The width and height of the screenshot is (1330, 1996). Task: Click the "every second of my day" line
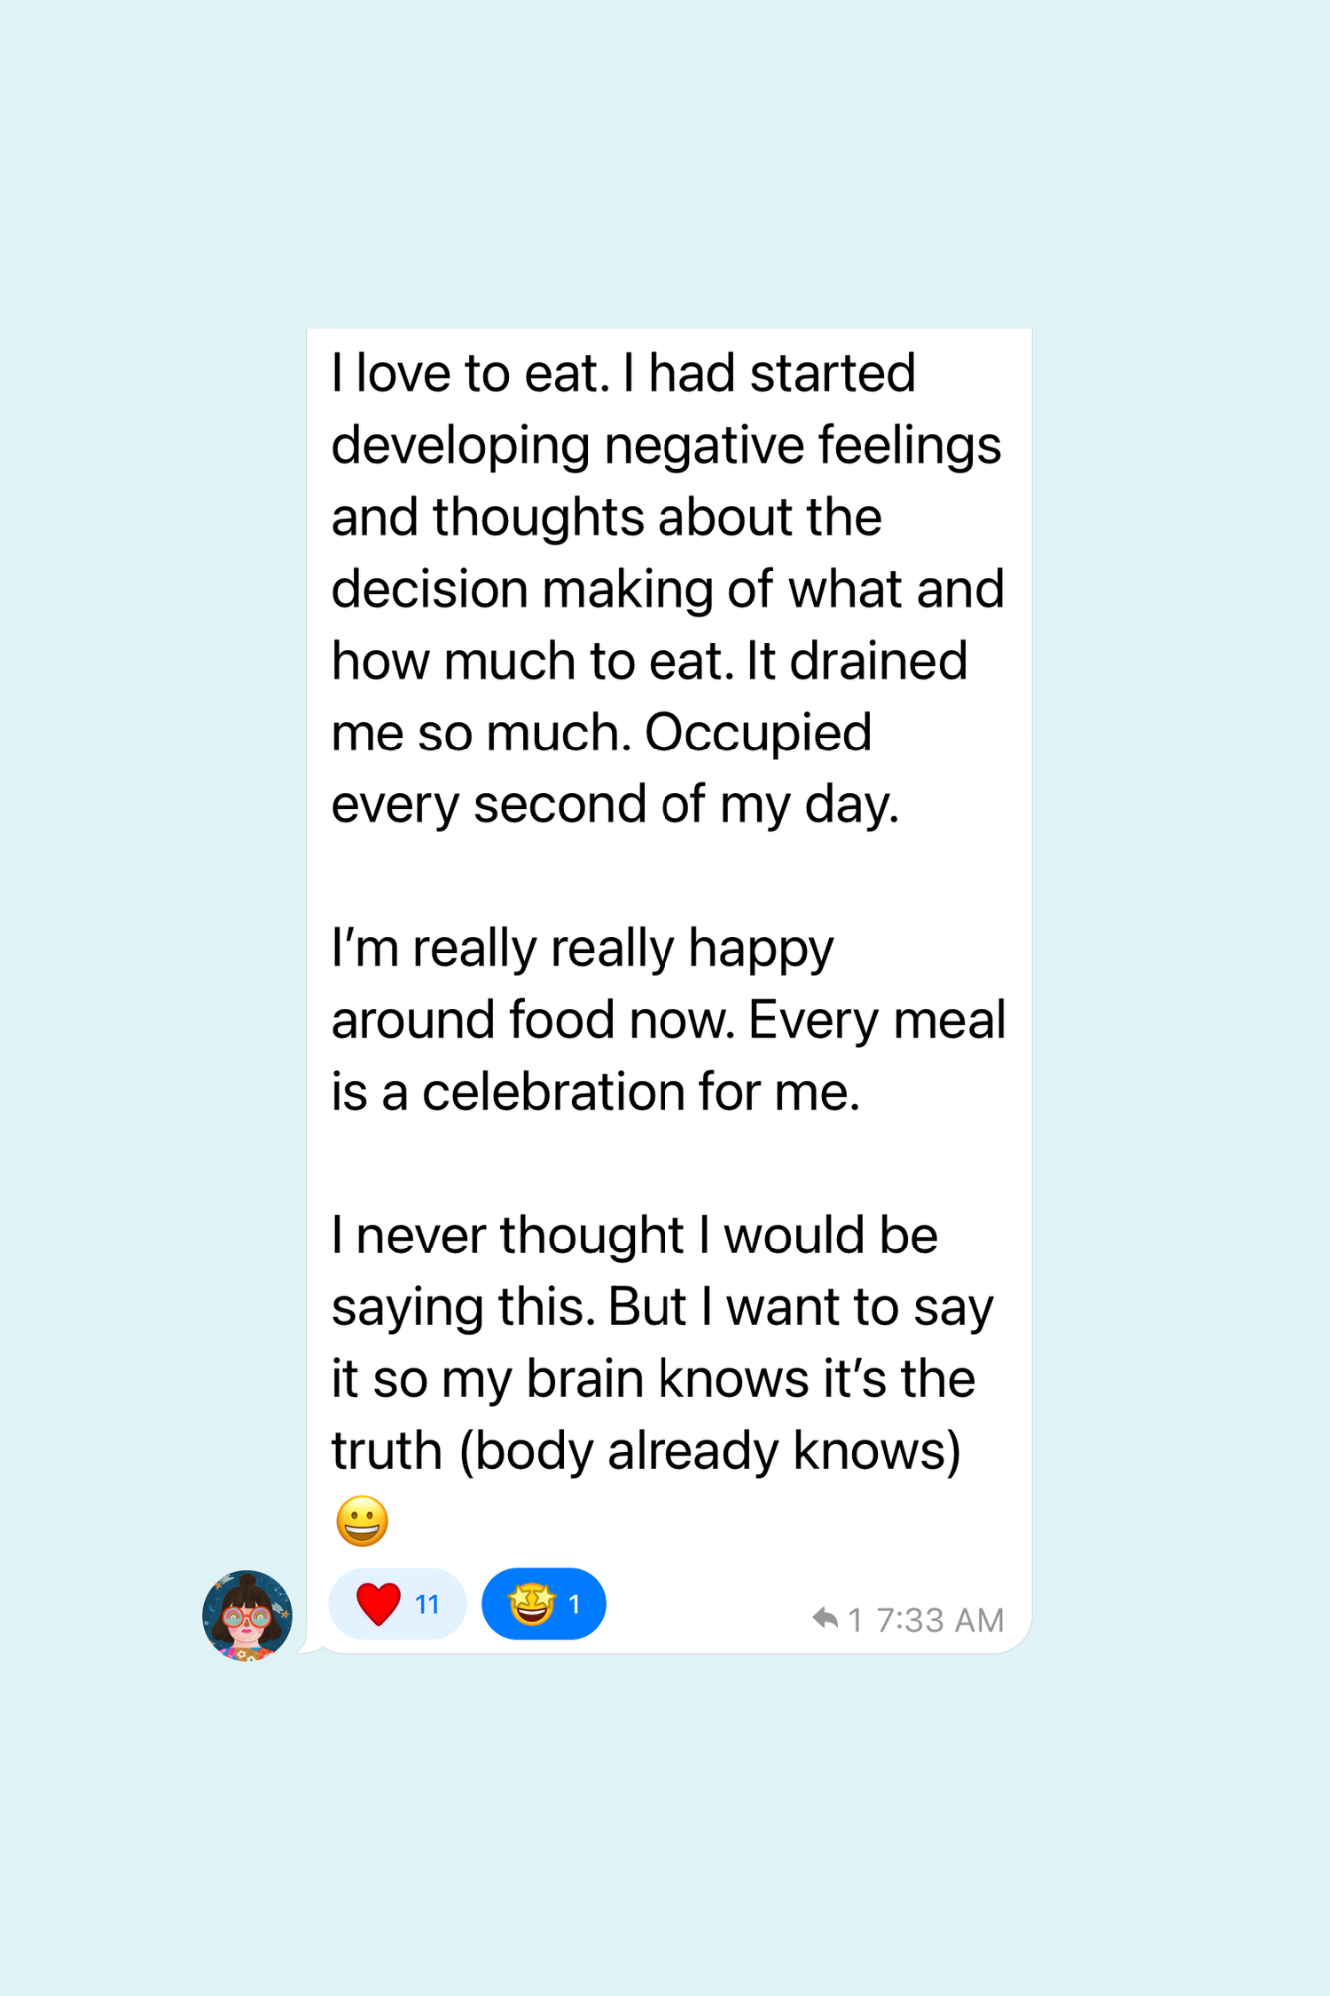click(615, 804)
